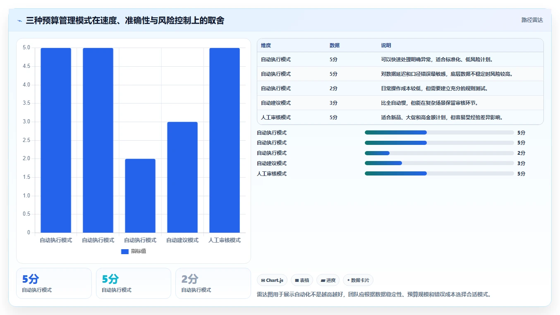Click the 3分 value at the progress bar end

click(521, 164)
